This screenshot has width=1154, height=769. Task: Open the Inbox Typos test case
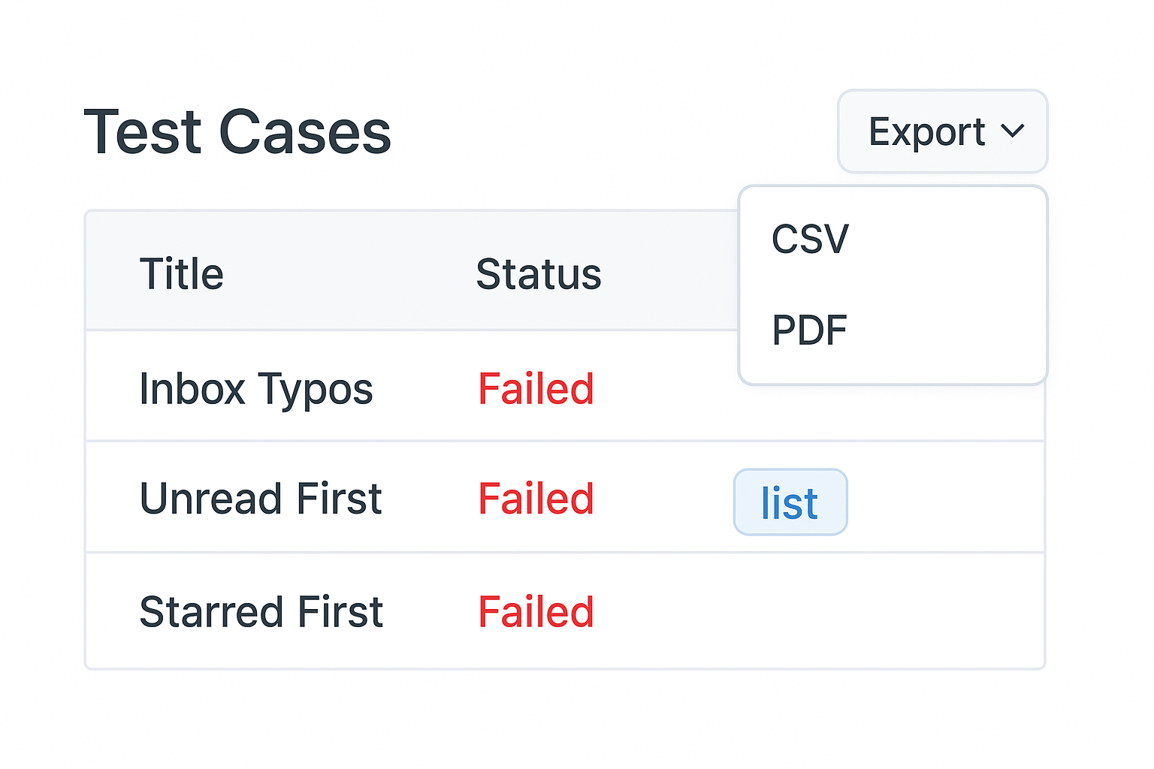(x=255, y=389)
